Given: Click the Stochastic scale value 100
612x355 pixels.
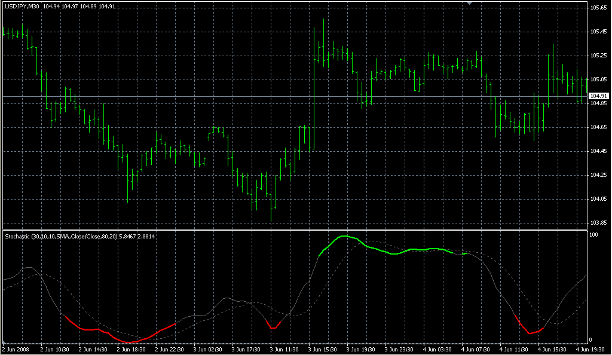Looking at the screenshot, I should tap(594, 235).
